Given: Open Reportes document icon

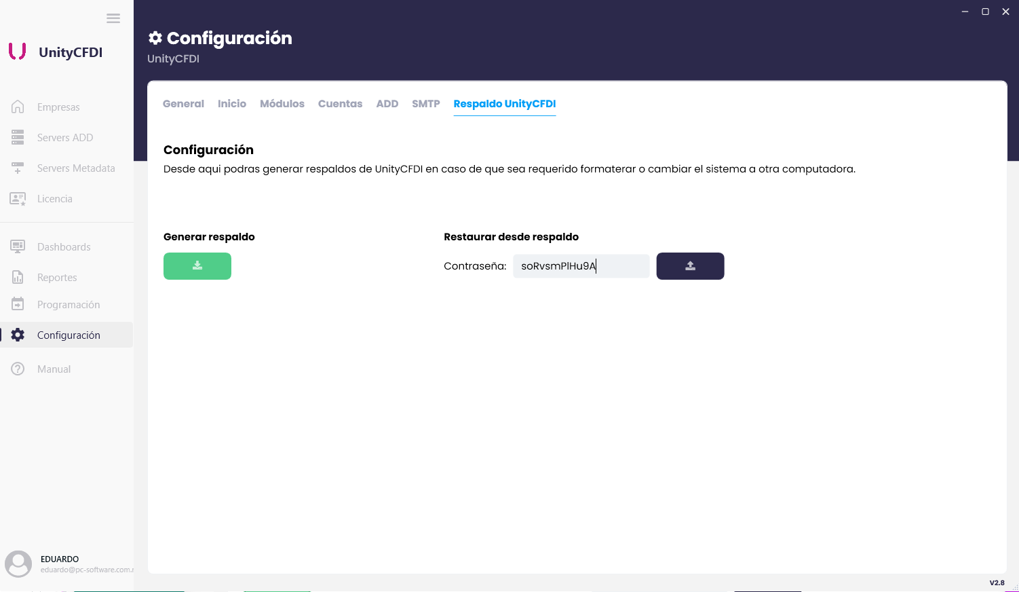Looking at the screenshot, I should coord(18,277).
